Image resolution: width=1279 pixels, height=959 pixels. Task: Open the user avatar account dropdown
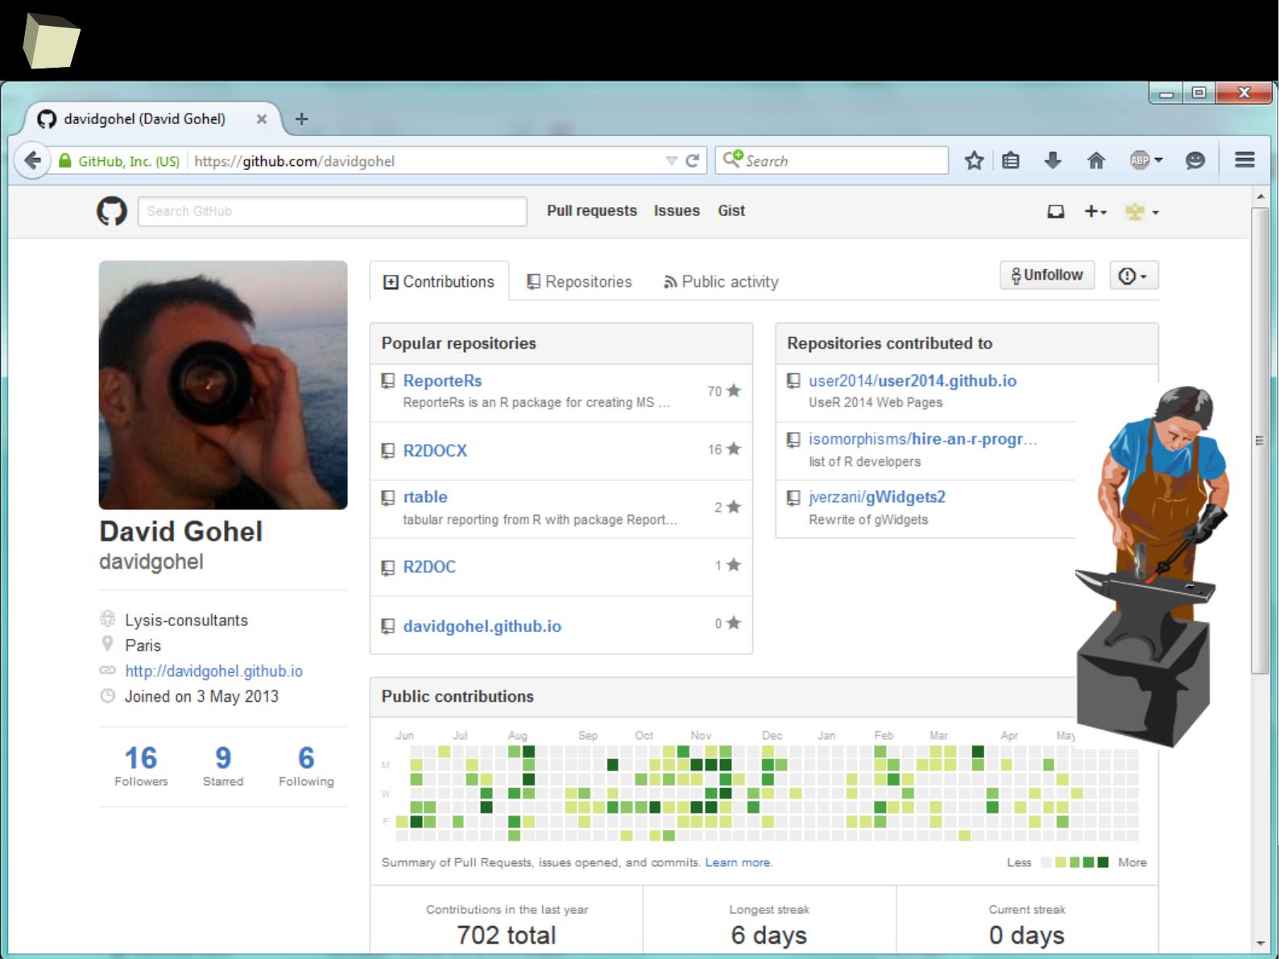(x=1142, y=212)
